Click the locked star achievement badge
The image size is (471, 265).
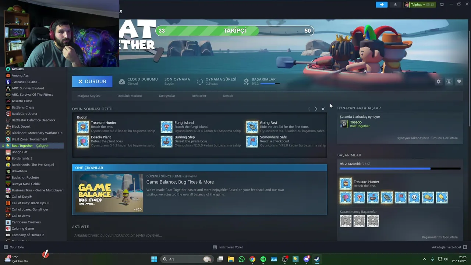(373, 221)
